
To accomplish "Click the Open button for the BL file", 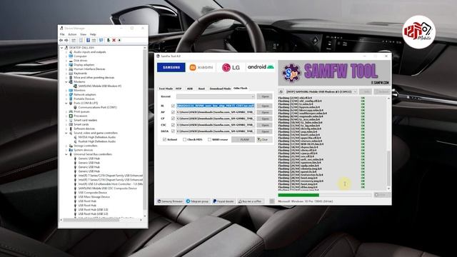I will point(265,106).
